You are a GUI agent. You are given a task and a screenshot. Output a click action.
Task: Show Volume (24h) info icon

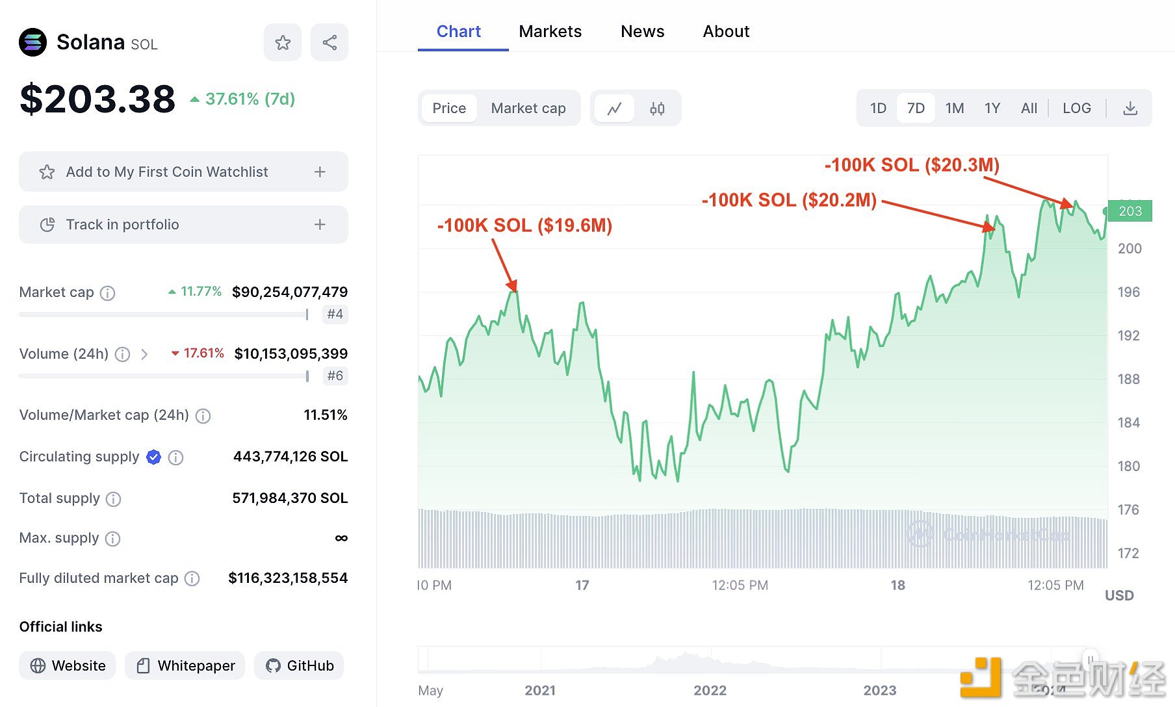122,354
